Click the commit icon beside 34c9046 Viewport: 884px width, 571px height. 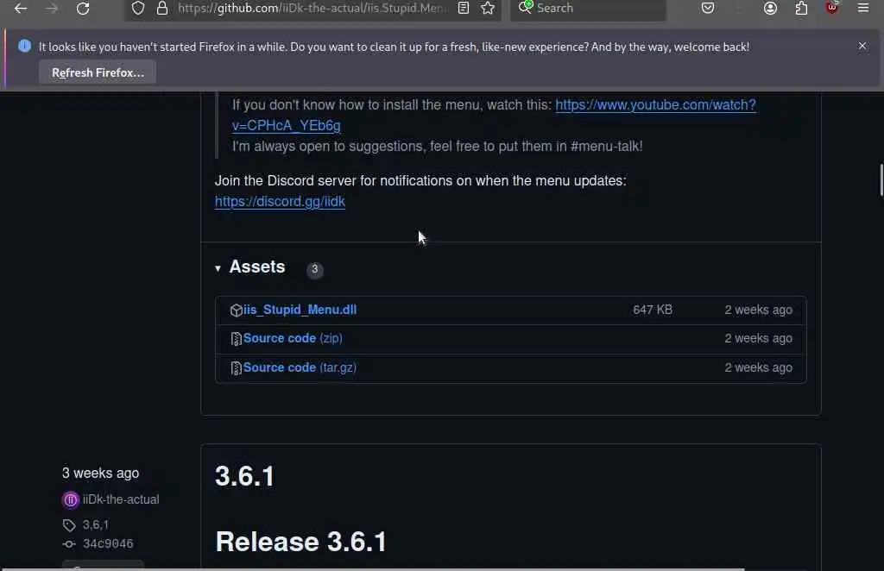69,544
